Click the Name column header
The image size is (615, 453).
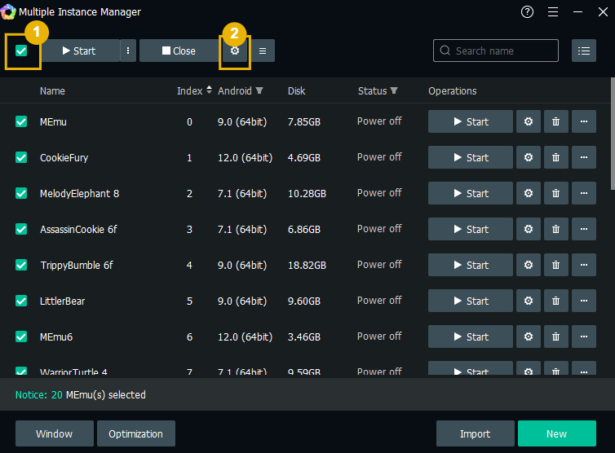(x=52, y=91)
